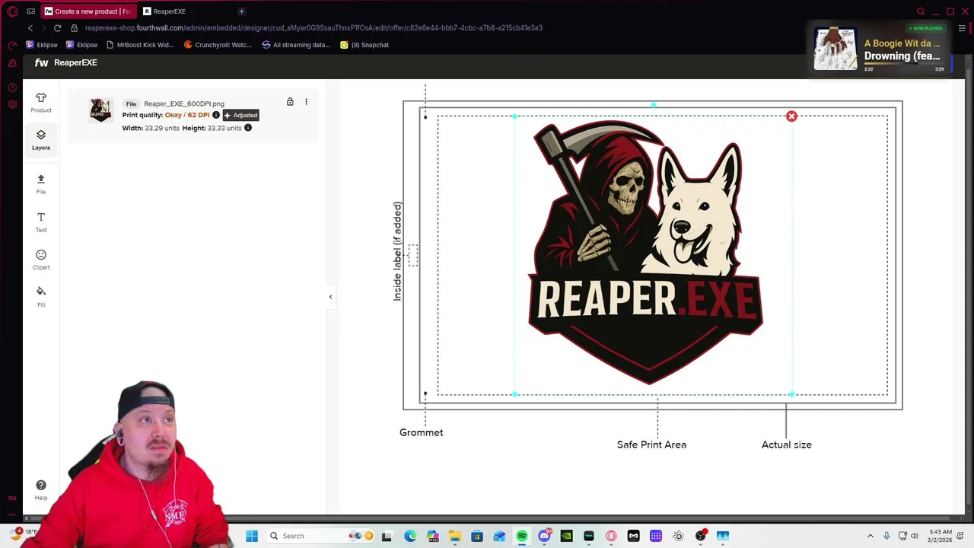This screenshot has height=548, width=974.
Task: Open File Explorer from taskbar
Action: [x=454, y=536]
